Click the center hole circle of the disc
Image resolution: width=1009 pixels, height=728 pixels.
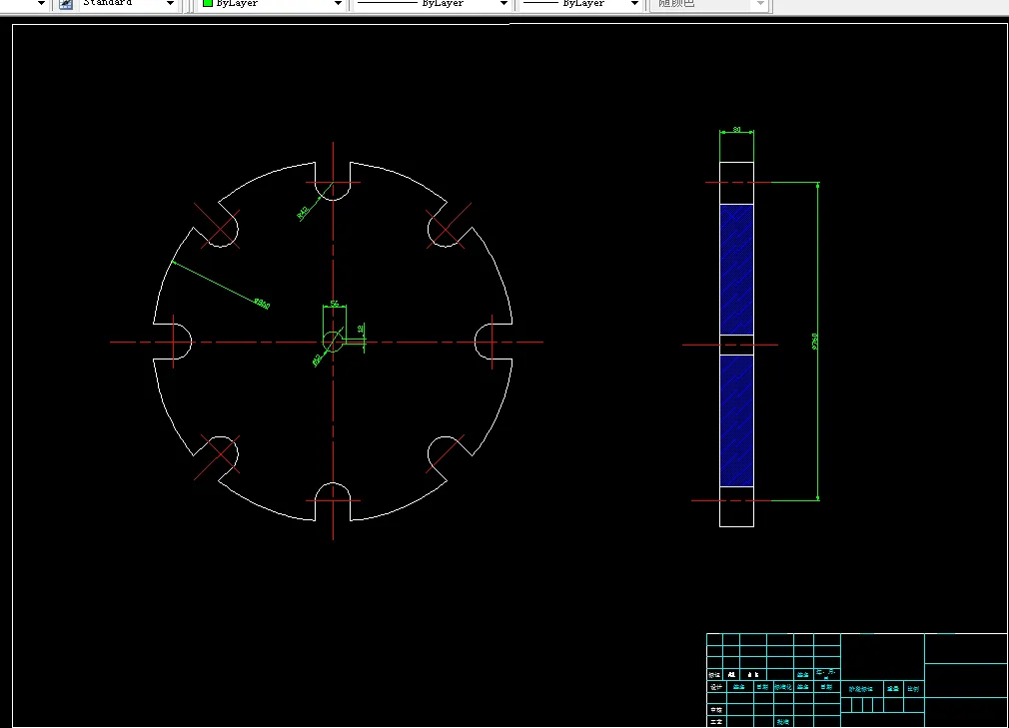[x=333, y=342]
